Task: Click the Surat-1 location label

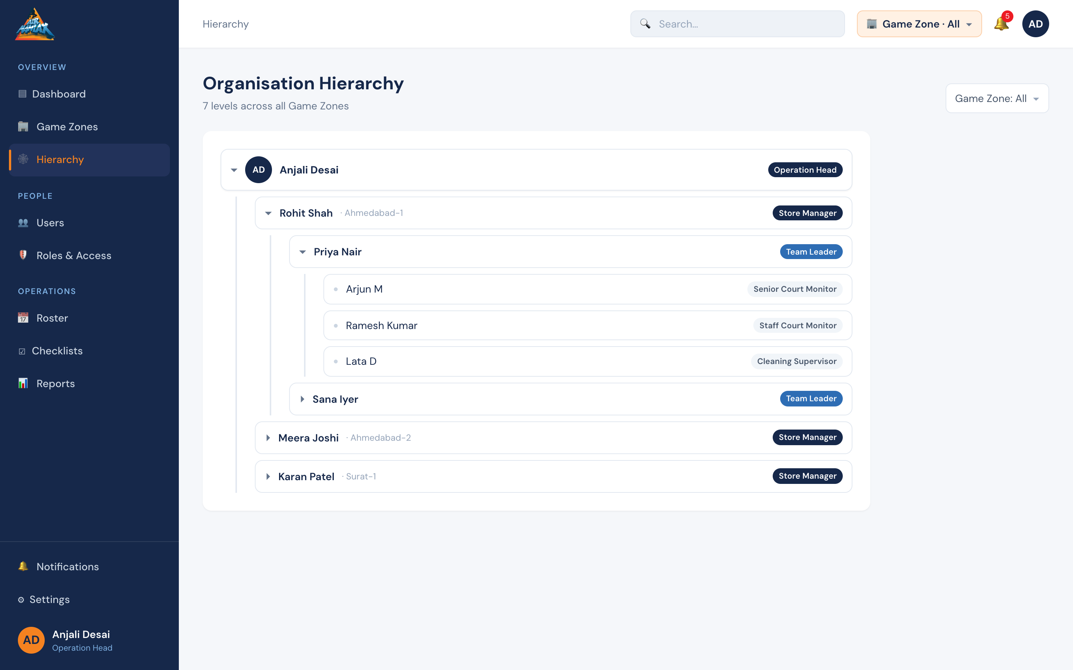Action: point(361,476)
